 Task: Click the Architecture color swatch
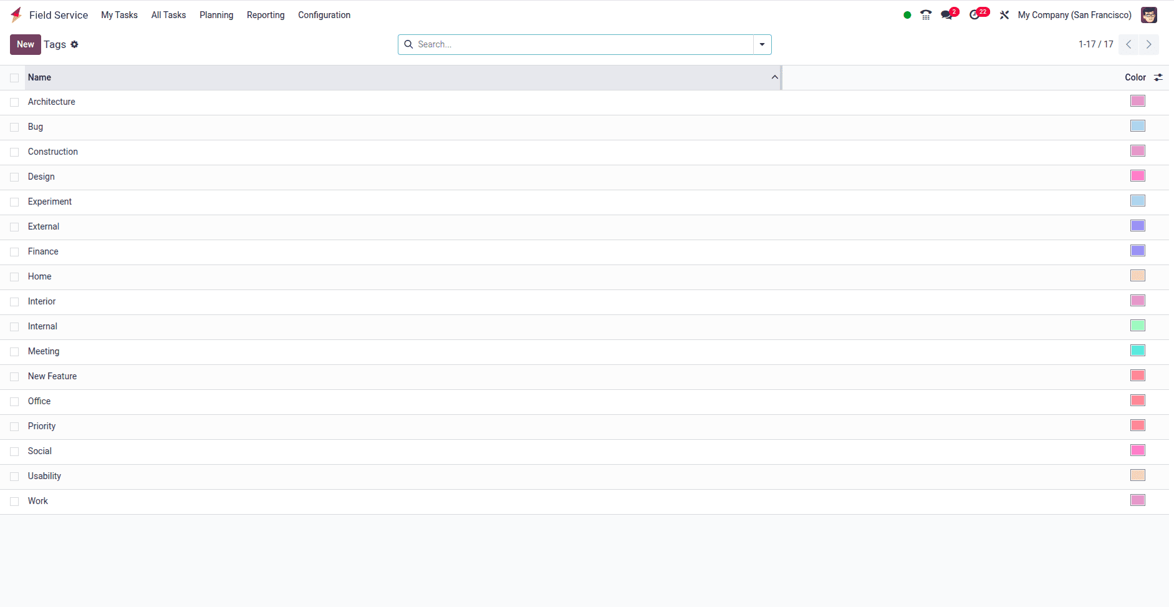(1138, 101)
